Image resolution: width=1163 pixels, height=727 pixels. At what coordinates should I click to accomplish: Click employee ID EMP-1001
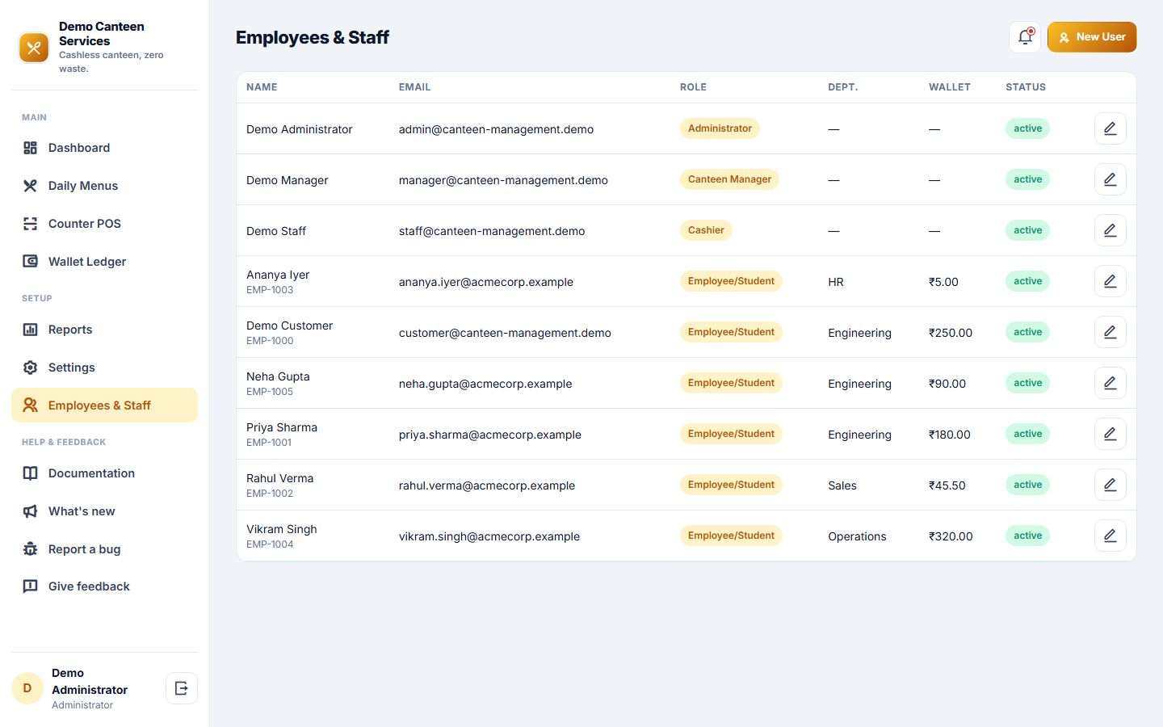click(269, 443)
